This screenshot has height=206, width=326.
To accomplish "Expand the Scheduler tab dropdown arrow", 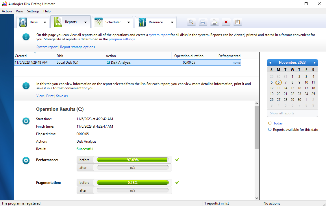I will tap(129, 22).
